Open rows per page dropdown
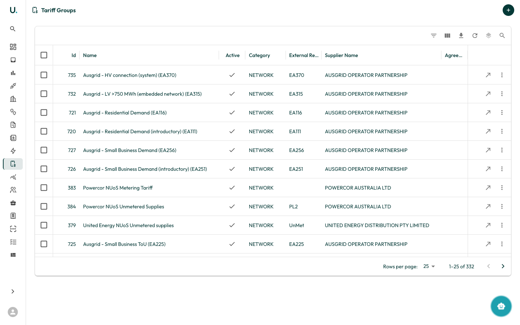 [429, 266]
